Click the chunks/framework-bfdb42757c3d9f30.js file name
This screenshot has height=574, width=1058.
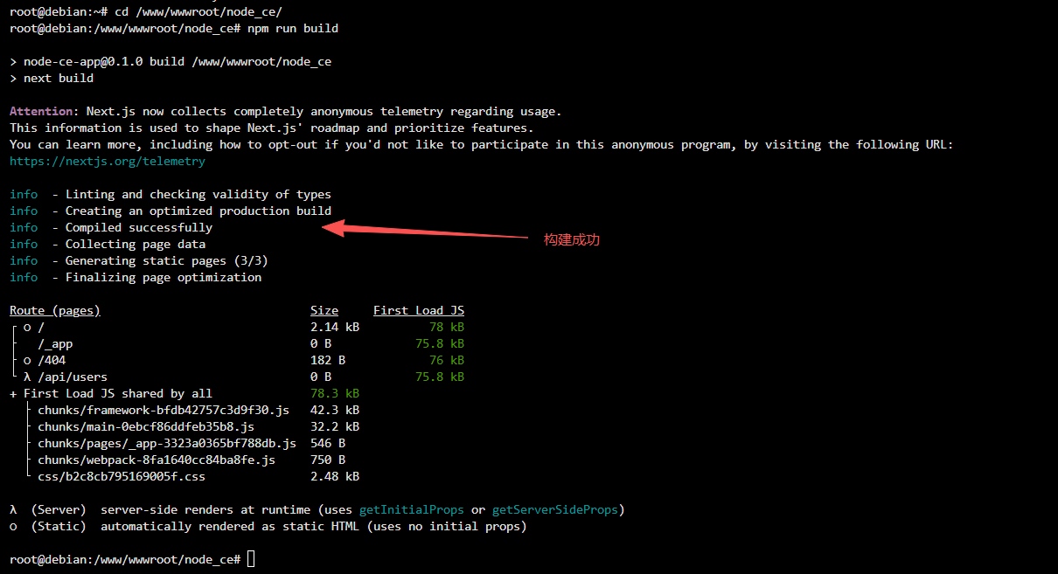point(163,410)
